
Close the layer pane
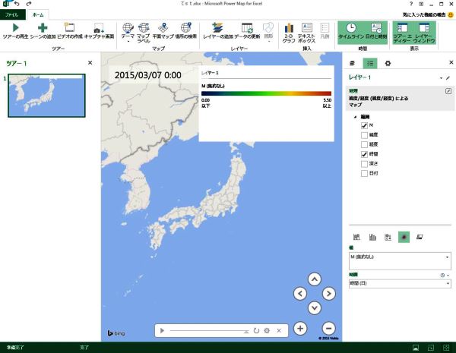pos(451,62)
